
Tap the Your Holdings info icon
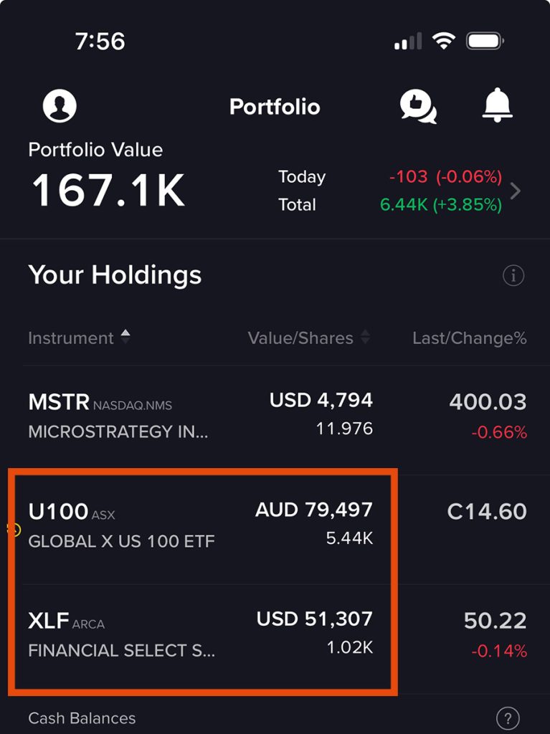[x=513, y=275]
